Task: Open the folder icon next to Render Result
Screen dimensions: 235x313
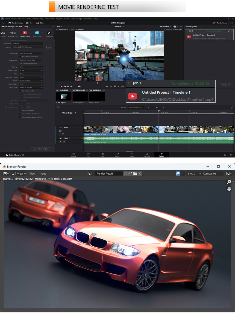Action: [x=135, y=174]
